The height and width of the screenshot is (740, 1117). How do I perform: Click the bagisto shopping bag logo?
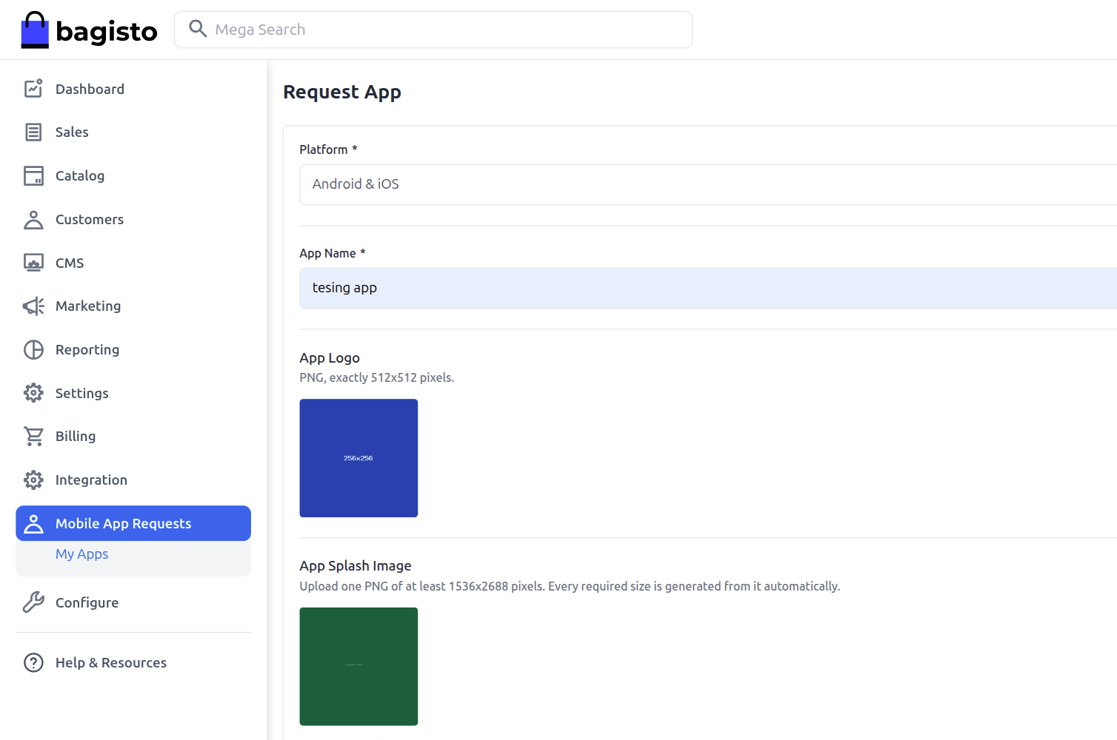(35, 30)
